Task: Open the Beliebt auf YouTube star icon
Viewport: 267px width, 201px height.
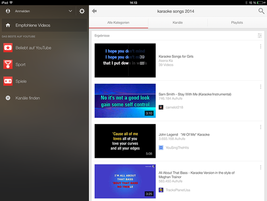Action: 8,47
